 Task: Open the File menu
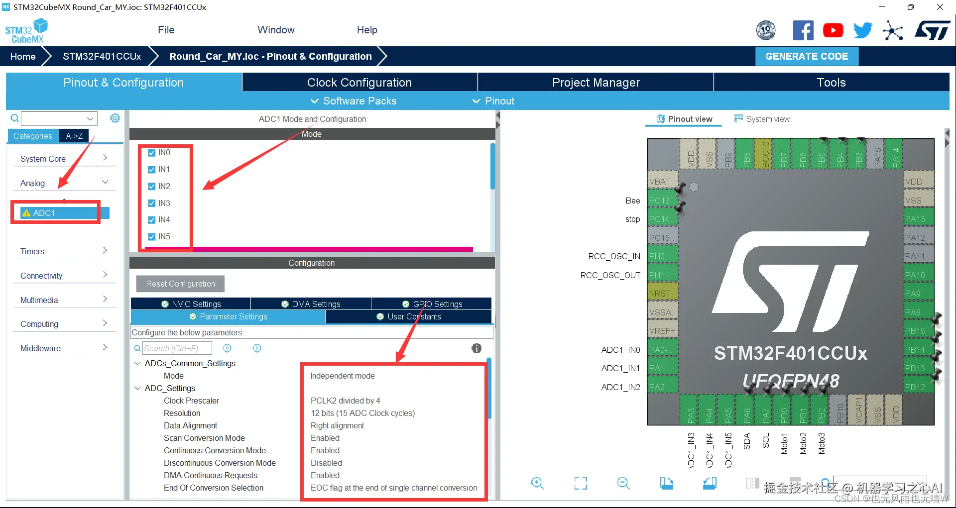click(x=166, y=30)
